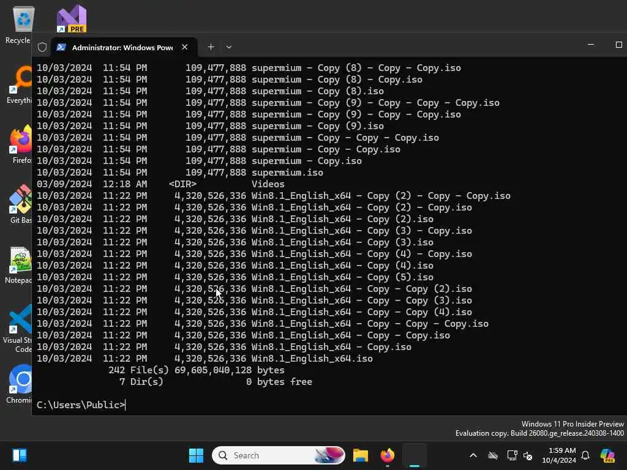Show hidden system tray icons
The image size is (627, 470).
[473, 455]
